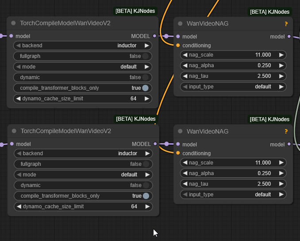The width and height of the screenshot is (300, 241).
Task: Collapse top TorchCompileModelWanVideoV2 node via gray dot
Action: pyautogui.click(x=13, y=23)
